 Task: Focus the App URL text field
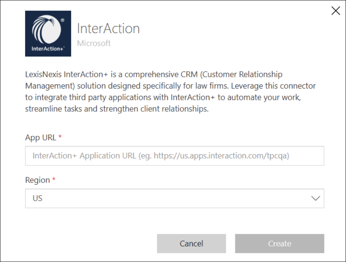pos(175,156)
